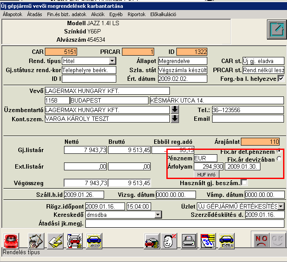
Task: Click the Gj.listaár Bruttó field 9 513,45
Action: [x=129, y=150]
